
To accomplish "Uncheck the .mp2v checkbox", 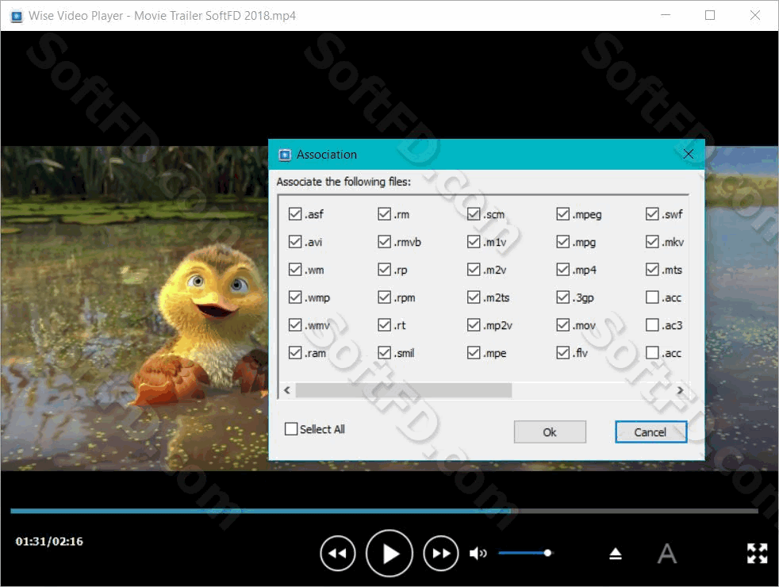I will [474, 325].
